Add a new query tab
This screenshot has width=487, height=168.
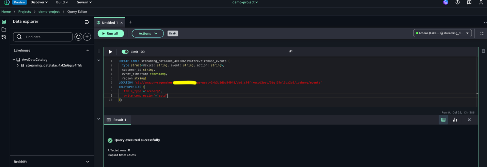(x=130, y=22)
